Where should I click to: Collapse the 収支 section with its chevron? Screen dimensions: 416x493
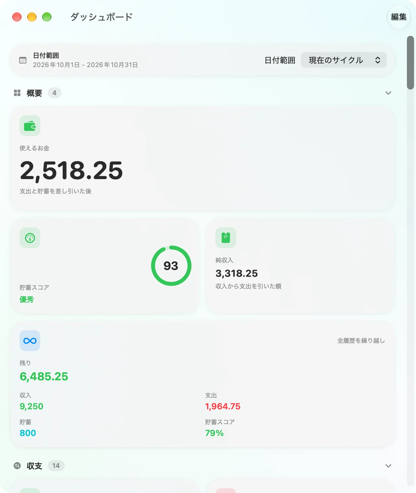tap(388, 466)
